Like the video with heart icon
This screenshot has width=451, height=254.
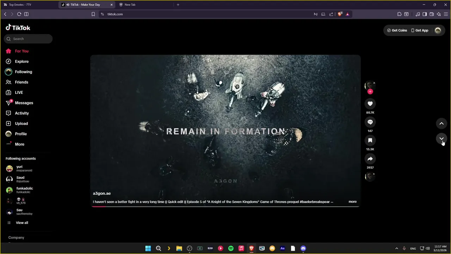pyautogui.click(x=370, y=103)
